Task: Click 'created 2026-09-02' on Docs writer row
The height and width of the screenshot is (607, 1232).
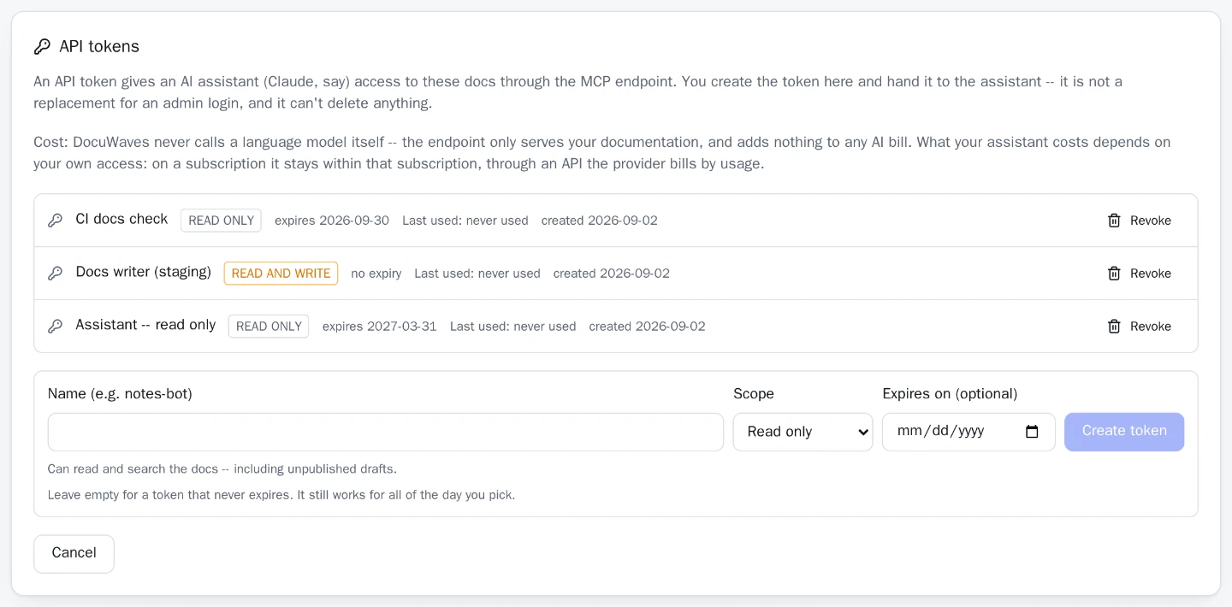Action: (x=612, y=274)
